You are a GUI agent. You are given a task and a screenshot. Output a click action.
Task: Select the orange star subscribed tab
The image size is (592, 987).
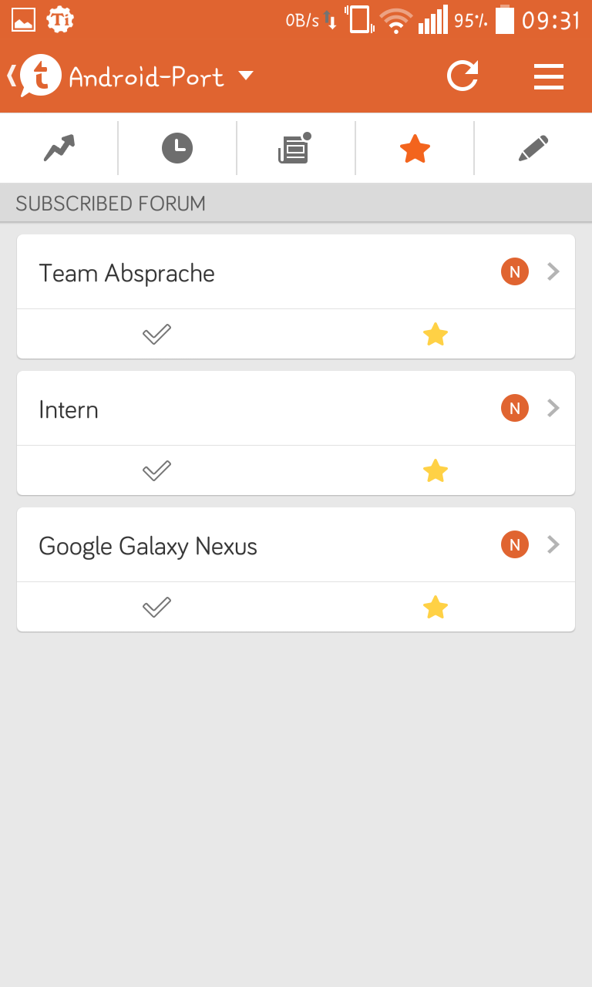tap(415, 148)
